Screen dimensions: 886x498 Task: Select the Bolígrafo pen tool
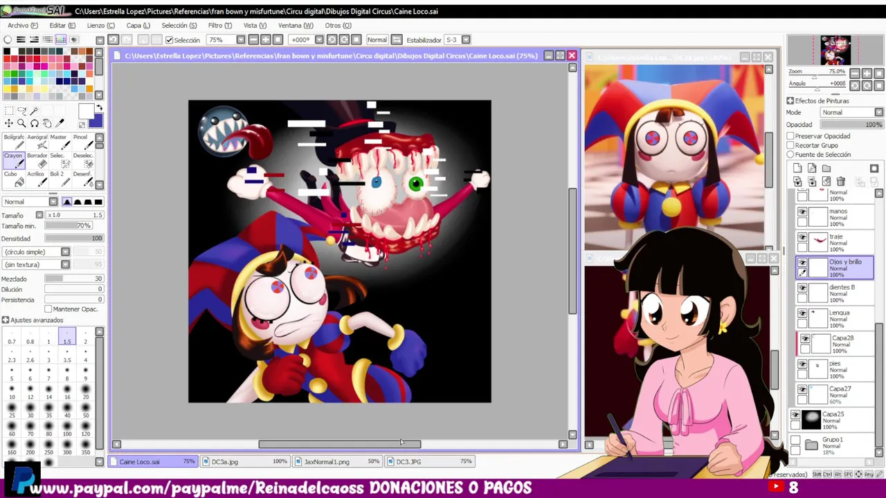coord(14,141)
